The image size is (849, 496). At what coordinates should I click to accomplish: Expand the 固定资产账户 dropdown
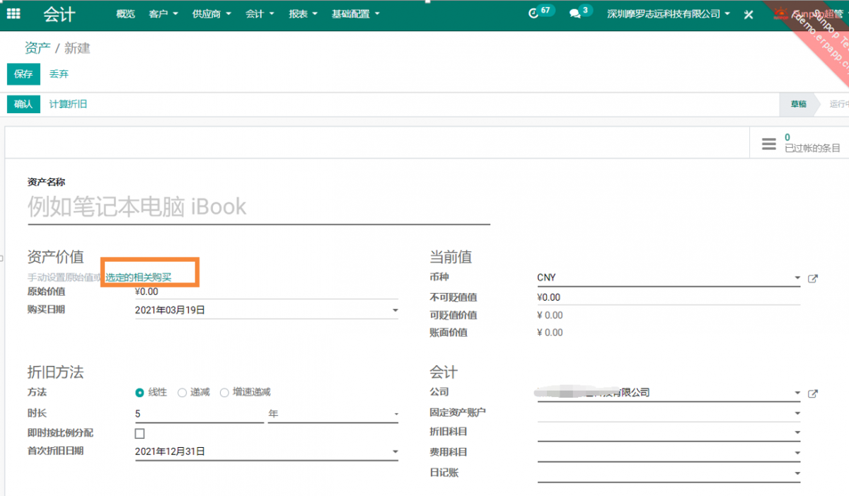click(797, 413)
